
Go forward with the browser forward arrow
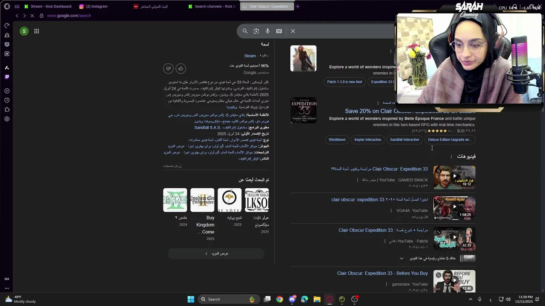coord(24,16)
